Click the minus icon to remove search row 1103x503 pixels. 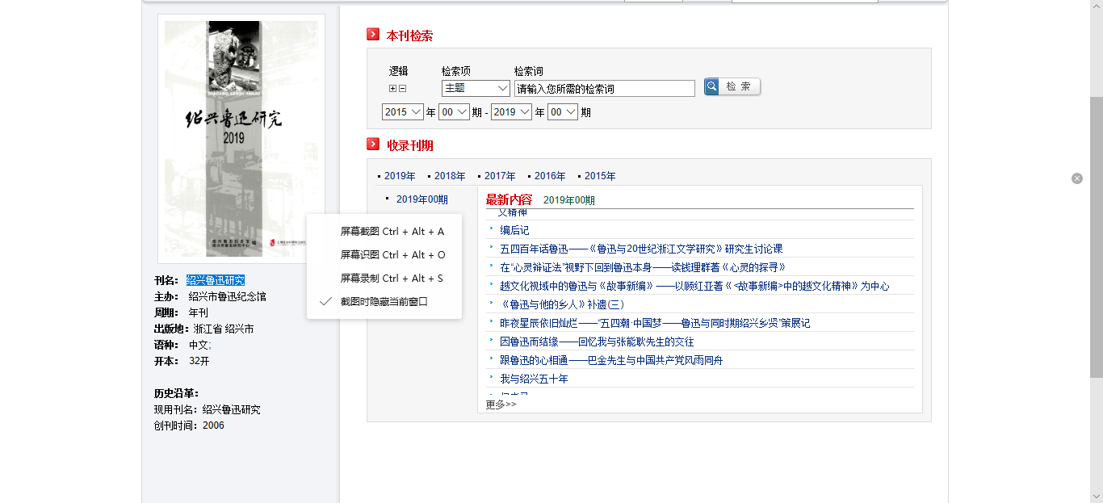click(402, 89)
